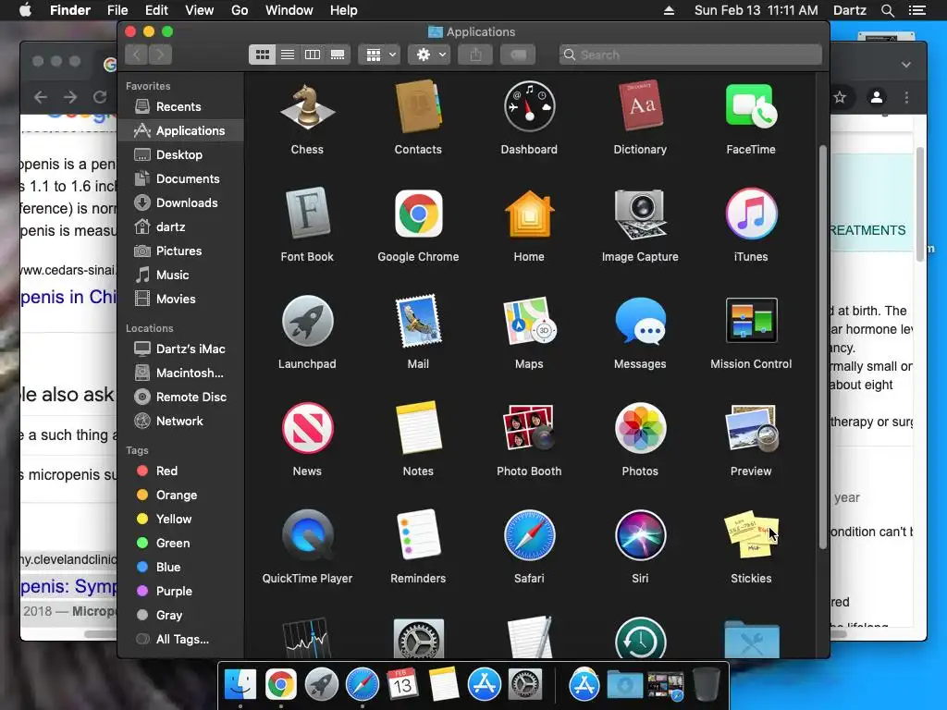Select the Stickies application
Screen dimensions: 947x710
(751, 535)
